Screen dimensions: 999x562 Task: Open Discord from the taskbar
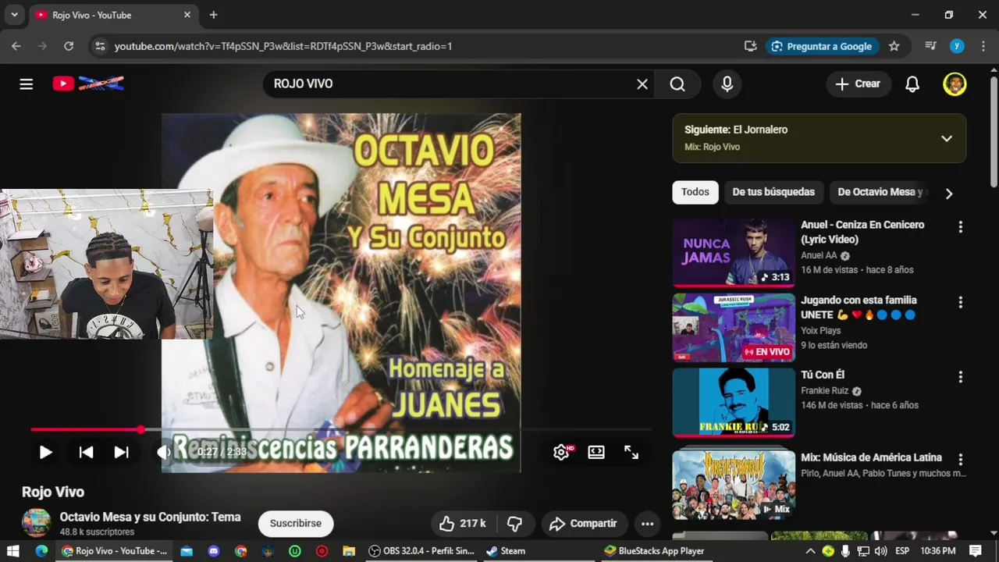click(x=214, y=551)
